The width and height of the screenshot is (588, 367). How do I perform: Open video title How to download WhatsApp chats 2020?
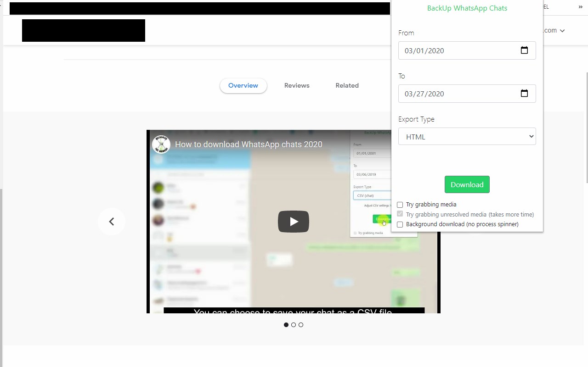coord(249,145)
